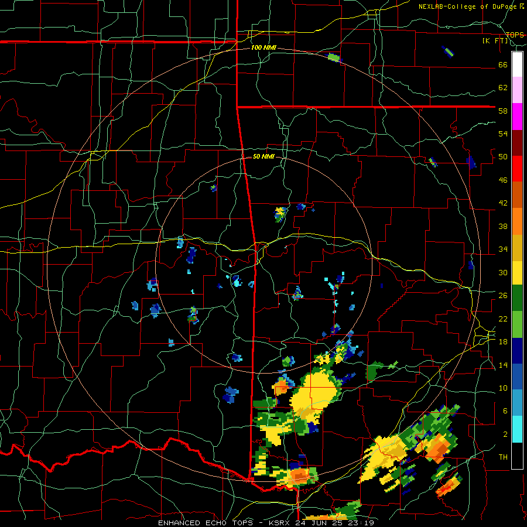Click the bright red legend swatch
The height and width of the screenshot is (527, 527).
(x=517, y=169)
